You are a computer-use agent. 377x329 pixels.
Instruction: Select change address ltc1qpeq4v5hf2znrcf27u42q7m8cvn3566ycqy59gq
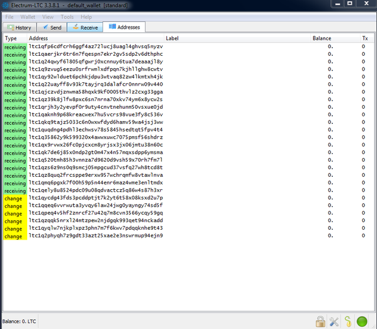click(x=95, y=213)
